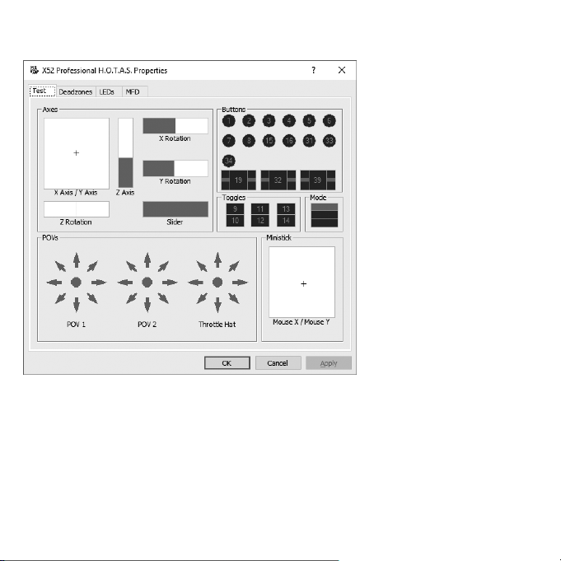The height and width of the screenshot is (561, 561).
Task: Click toggle indicator 10
Action: click(x=235, y=221)
